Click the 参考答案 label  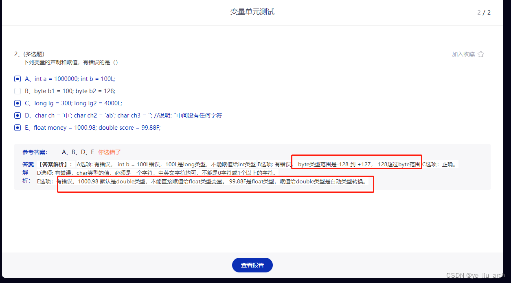coord(35,152)
